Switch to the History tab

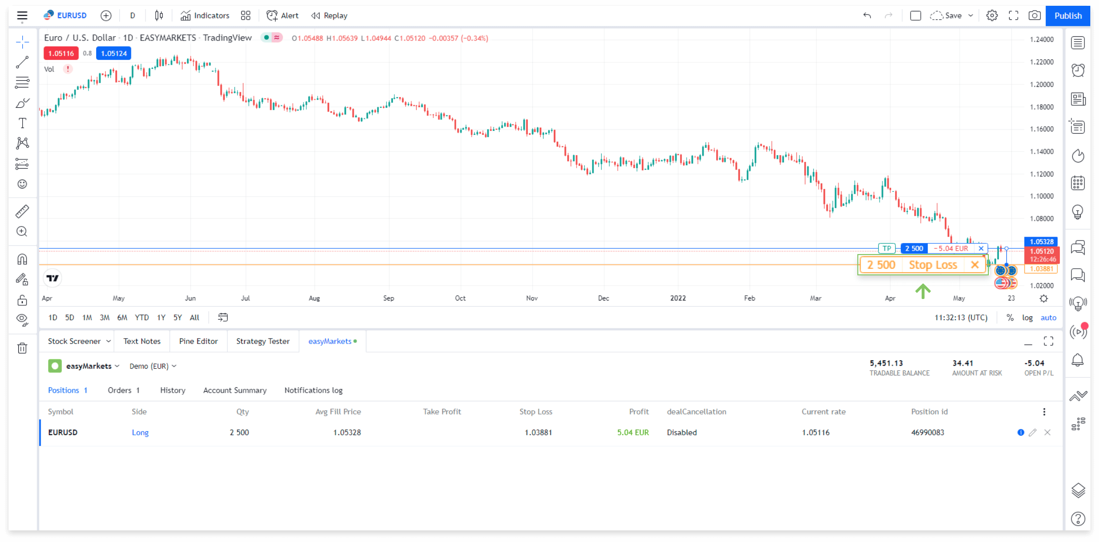click(173, 390)
